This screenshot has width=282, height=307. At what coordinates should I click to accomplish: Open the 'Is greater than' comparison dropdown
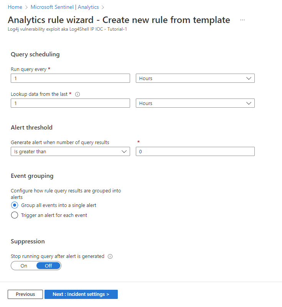click(70, 151)
